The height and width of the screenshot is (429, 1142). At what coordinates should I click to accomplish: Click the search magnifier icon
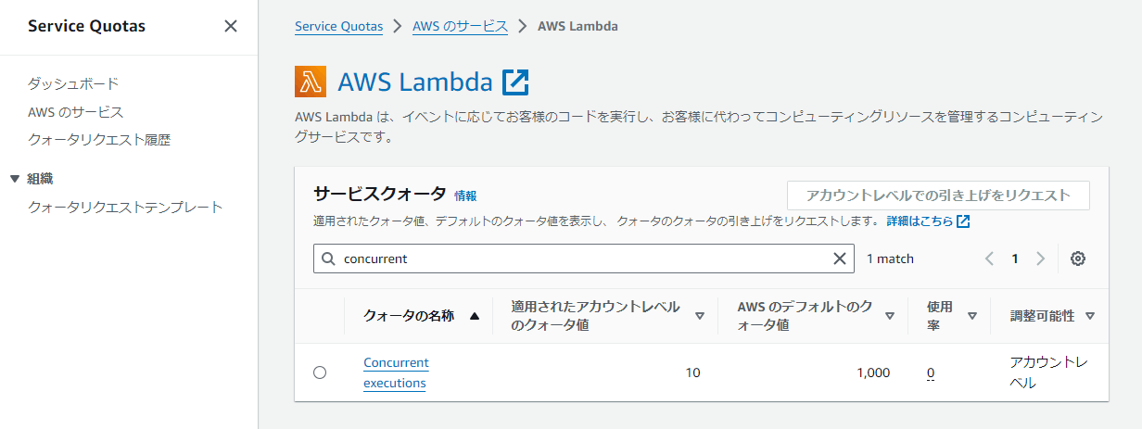tap(329, 259)
